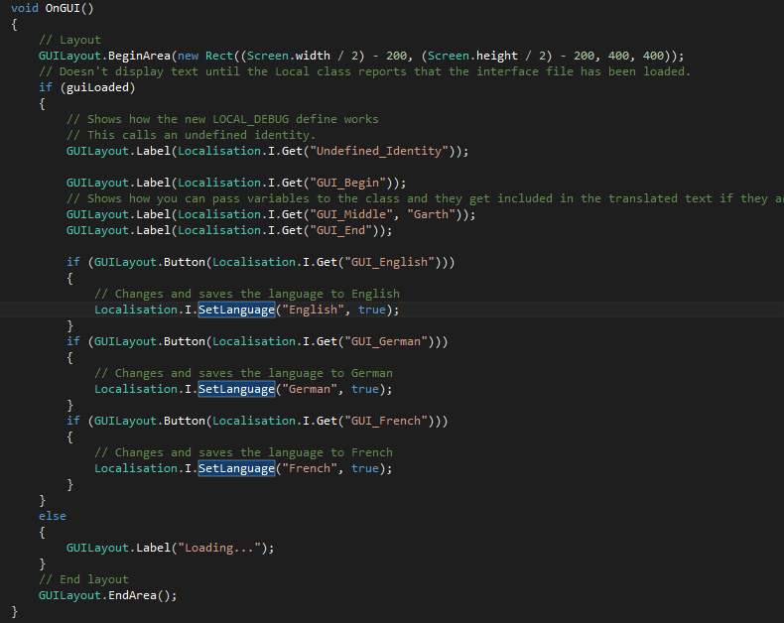
Task: Click the else keyword
Action: pyautogui.click(x=52, y=516)
